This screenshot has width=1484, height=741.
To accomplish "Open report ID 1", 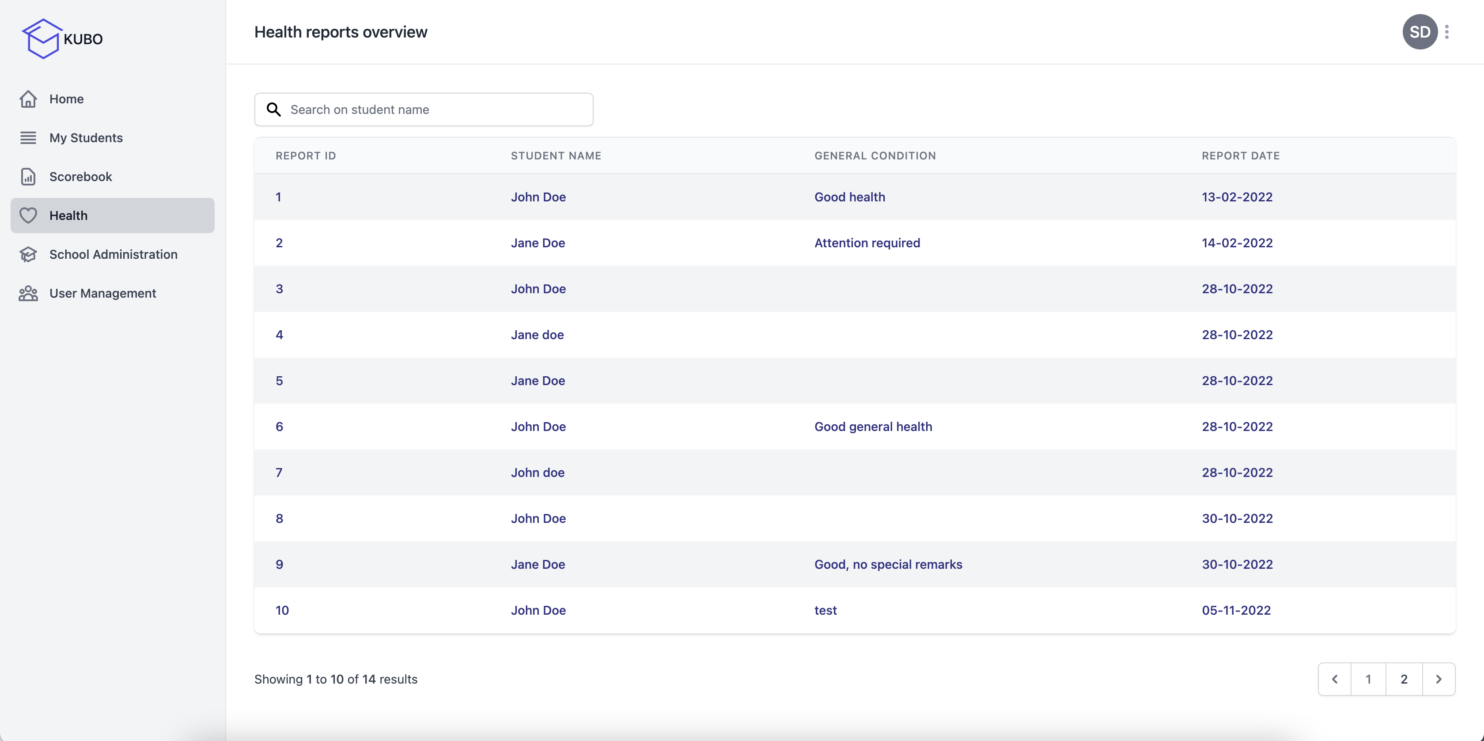I will click(x=278, y=197).
